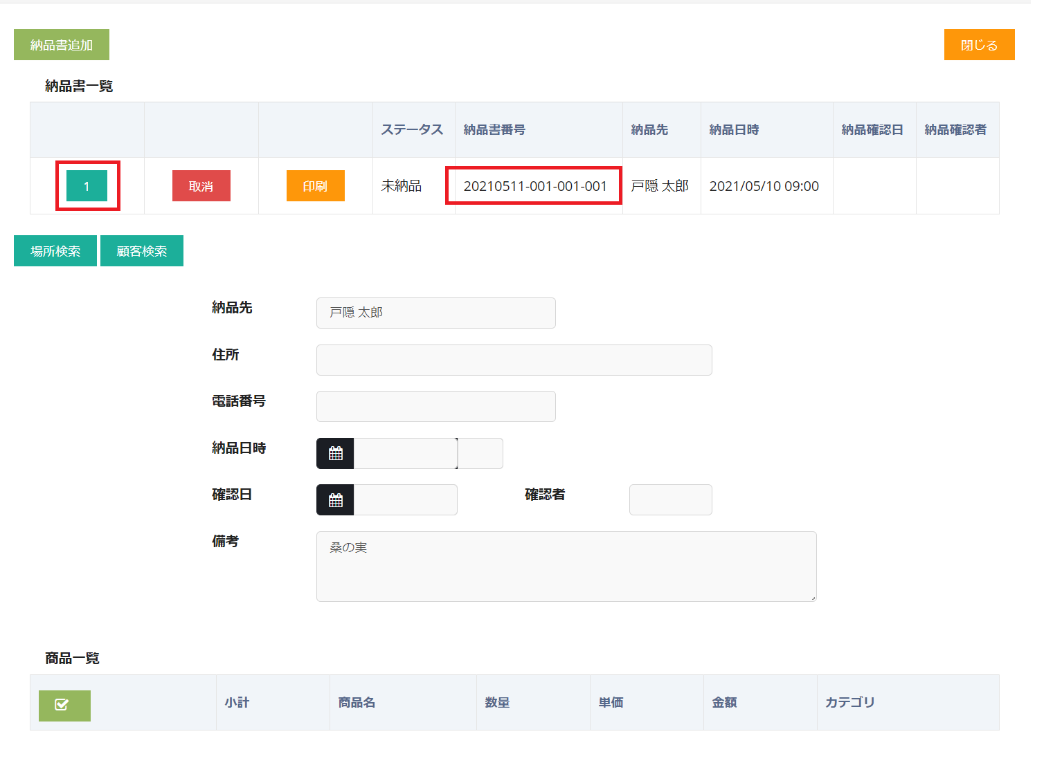Click the red 取消 button
This screenshot has height=772, width=1044.
point(201,186)
